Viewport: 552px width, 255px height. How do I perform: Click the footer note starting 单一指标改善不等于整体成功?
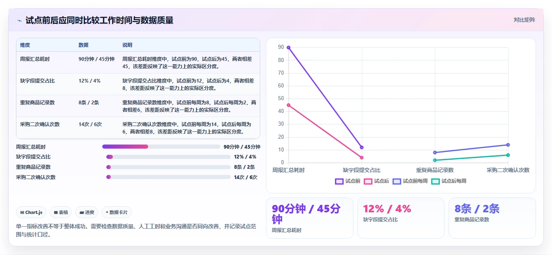[136, 231]
